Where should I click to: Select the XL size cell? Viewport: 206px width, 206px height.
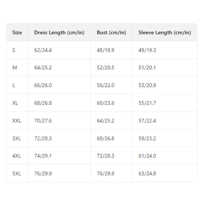pyautogui.click(x=15, y=103)
